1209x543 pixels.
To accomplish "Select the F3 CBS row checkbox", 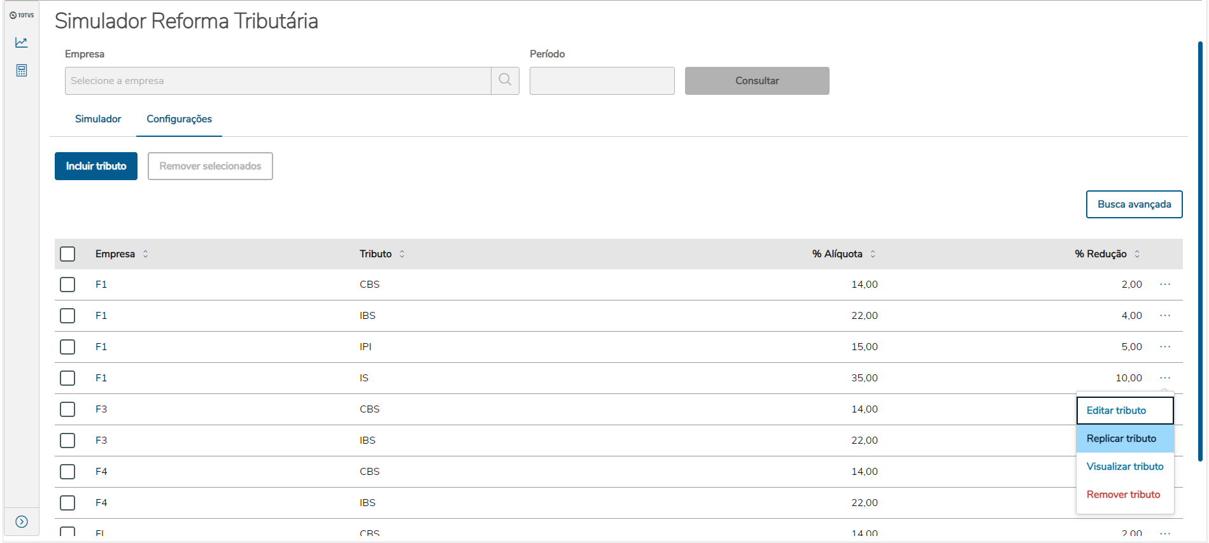I will pos(67,409).
